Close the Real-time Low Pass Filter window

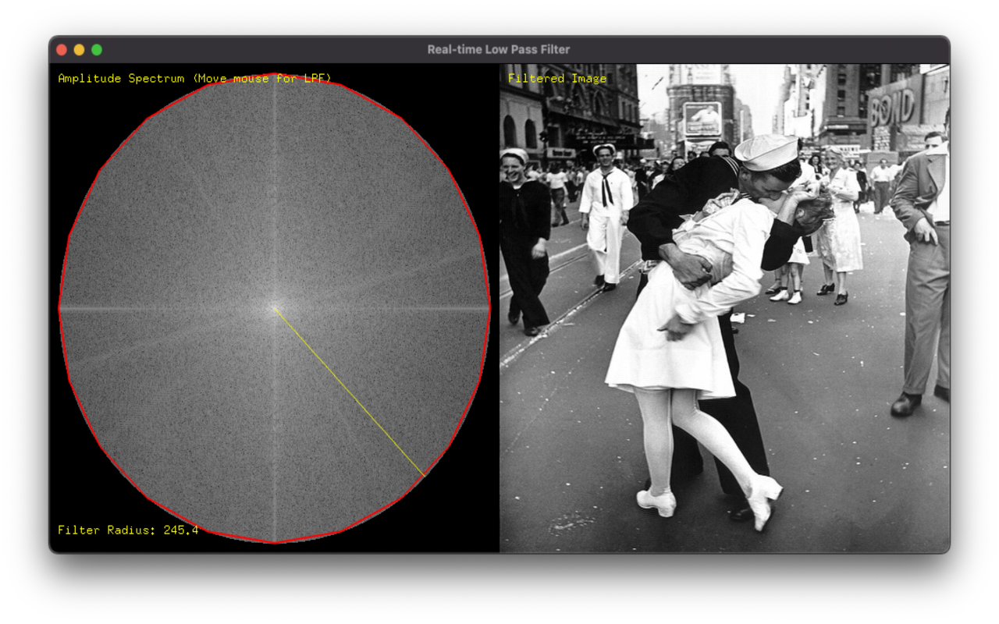click(62, 50)
